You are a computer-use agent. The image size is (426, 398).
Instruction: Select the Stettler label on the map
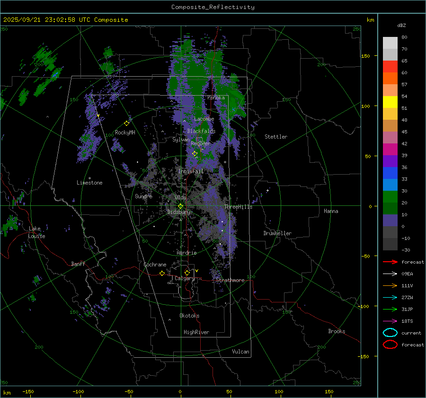pyautogui.click(x=275, y=137)
